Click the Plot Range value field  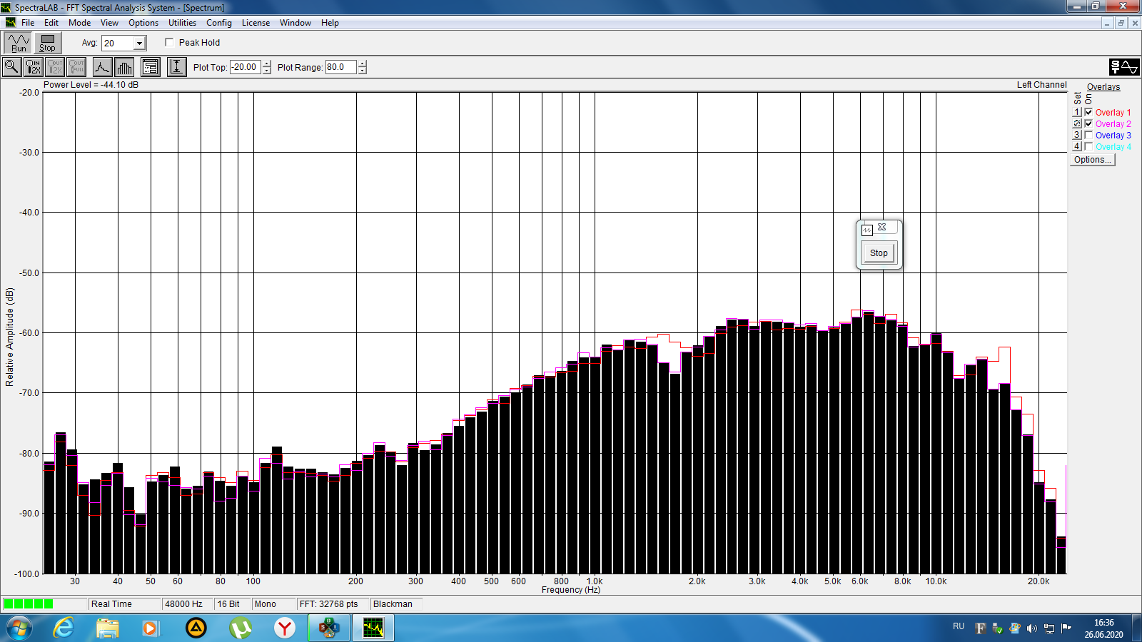point(341,67)
